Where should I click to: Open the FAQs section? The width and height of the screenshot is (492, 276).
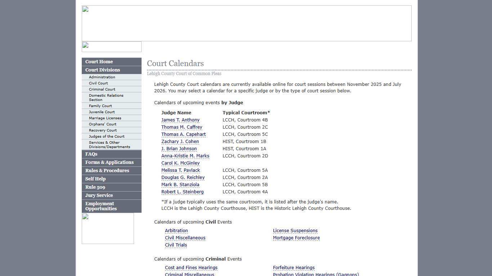click(91, 154)
